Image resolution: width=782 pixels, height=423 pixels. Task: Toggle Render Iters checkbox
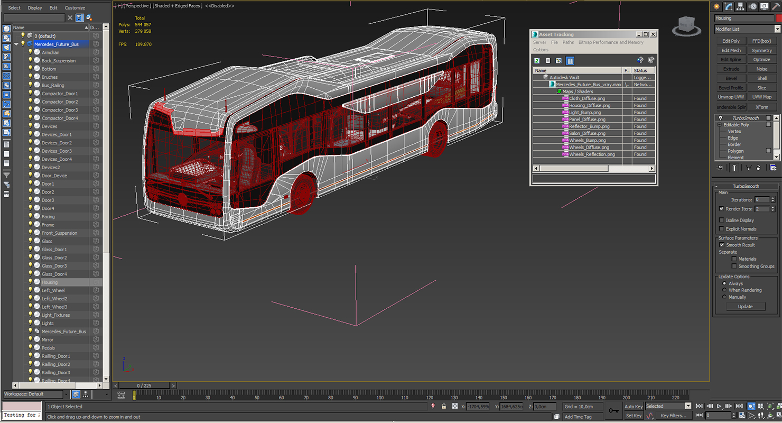[721, 209]
